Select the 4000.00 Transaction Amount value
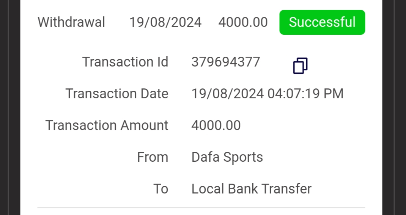 [x=216, y=125]
